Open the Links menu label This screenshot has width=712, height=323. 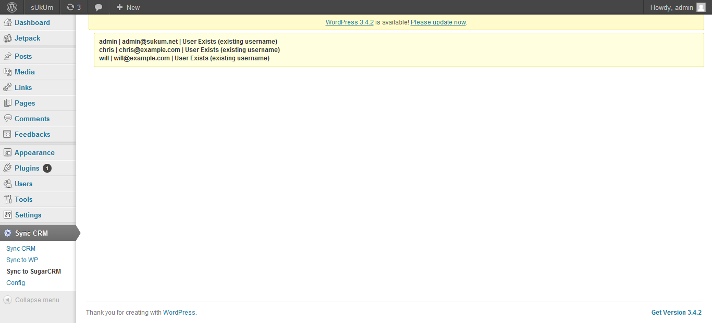pyautogui.click(x=23, y=87)
